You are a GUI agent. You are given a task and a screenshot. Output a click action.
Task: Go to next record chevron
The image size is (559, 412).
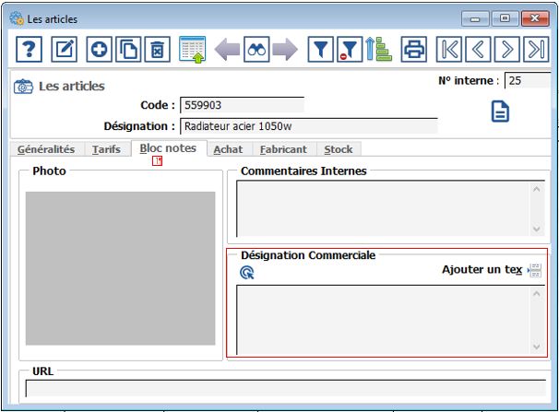pyautogui.click(x=507, y=49)
